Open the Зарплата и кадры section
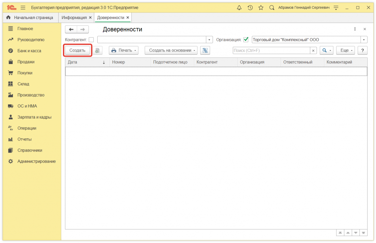The width and height of the screenshot is (376, 243). (34, 117)
